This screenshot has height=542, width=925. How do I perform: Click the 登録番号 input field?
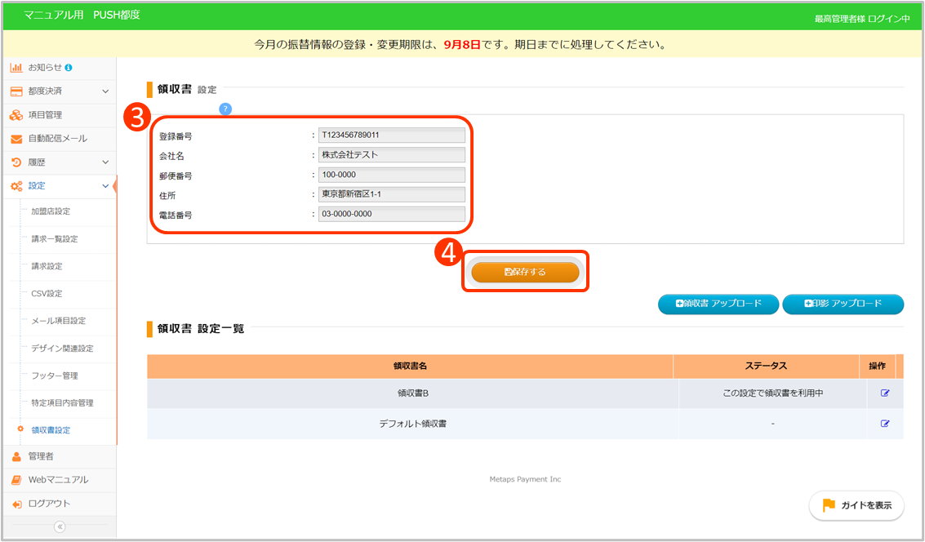(392, 135)
